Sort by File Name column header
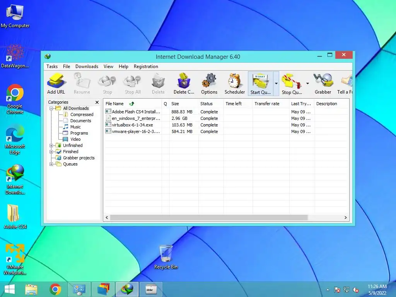Viewport: 396px width, 297px height. 133,104
